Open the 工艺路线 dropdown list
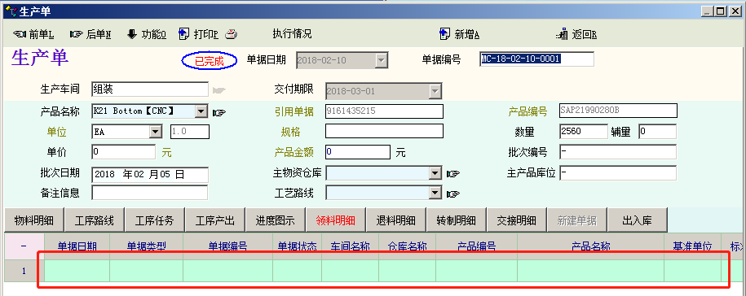This screenshot has height=296, width=746. pyautogui.click(x=435, y=193)
